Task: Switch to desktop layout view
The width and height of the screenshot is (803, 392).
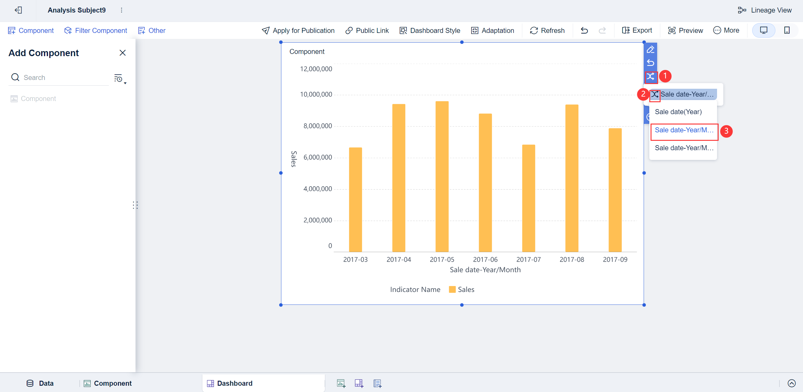Action: pyautogui.click(x=764, y=30)
